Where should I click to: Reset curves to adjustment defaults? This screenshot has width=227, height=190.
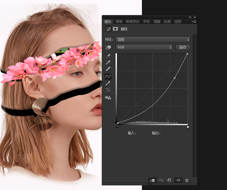(x=169, y=180)
